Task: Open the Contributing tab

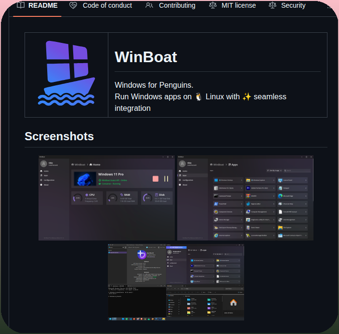Action: pos(170,5)
